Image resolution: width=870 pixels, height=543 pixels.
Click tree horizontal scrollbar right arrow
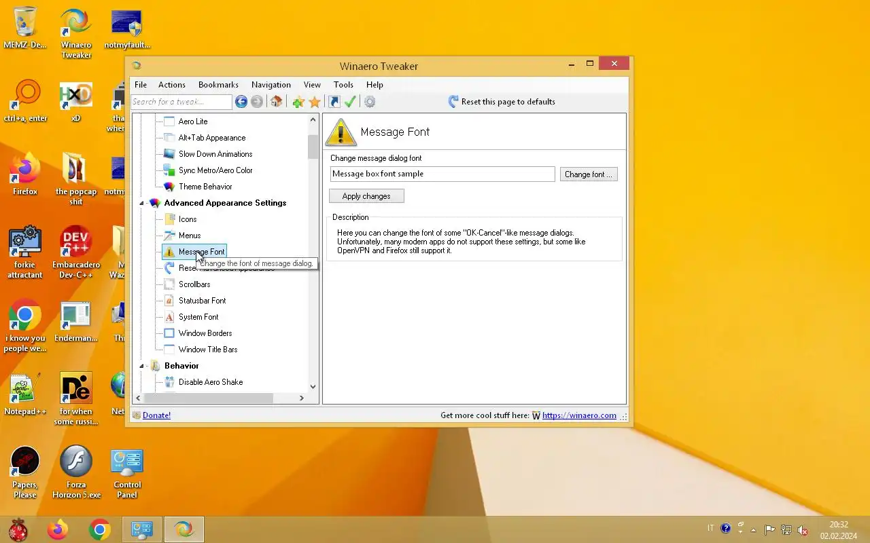(302, 398)
